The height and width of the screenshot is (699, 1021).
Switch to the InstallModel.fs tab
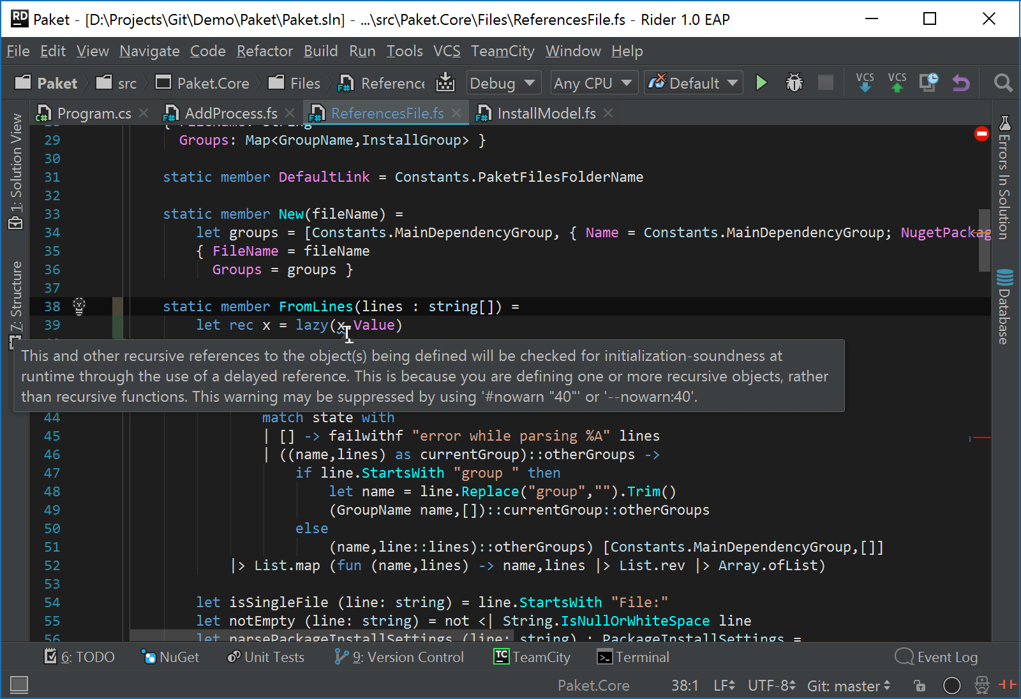click(546, 114)
